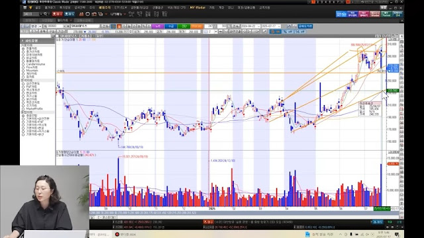
Task: Collapse the 차트유형 panel header
Action: 37,40
